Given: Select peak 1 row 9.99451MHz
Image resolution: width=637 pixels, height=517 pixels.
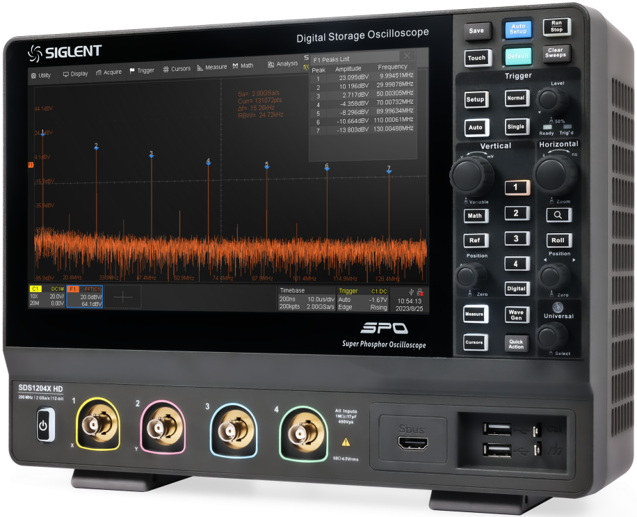Looking at the screenshot, I should pos(363,77).
